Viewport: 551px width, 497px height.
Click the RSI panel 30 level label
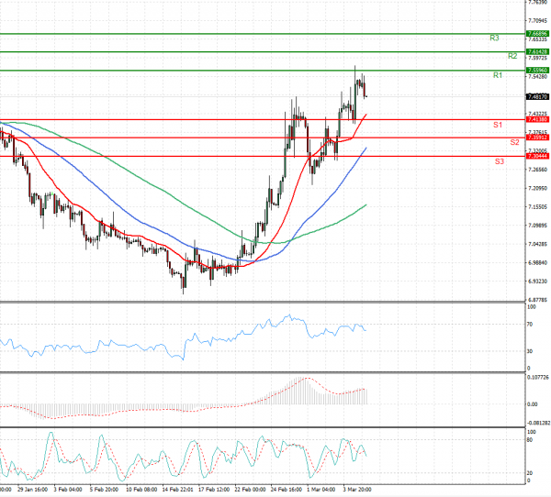point(530,351)
